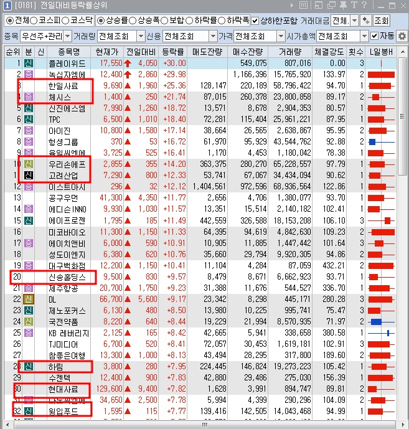Click the boxed m icon in title bar
This screenshot has width=409, height=429.
[303, 5]
